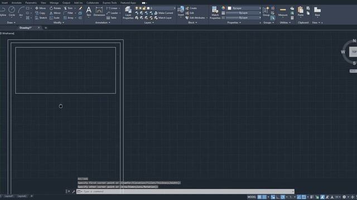Expand the Properties panel

tap(234, 23)
